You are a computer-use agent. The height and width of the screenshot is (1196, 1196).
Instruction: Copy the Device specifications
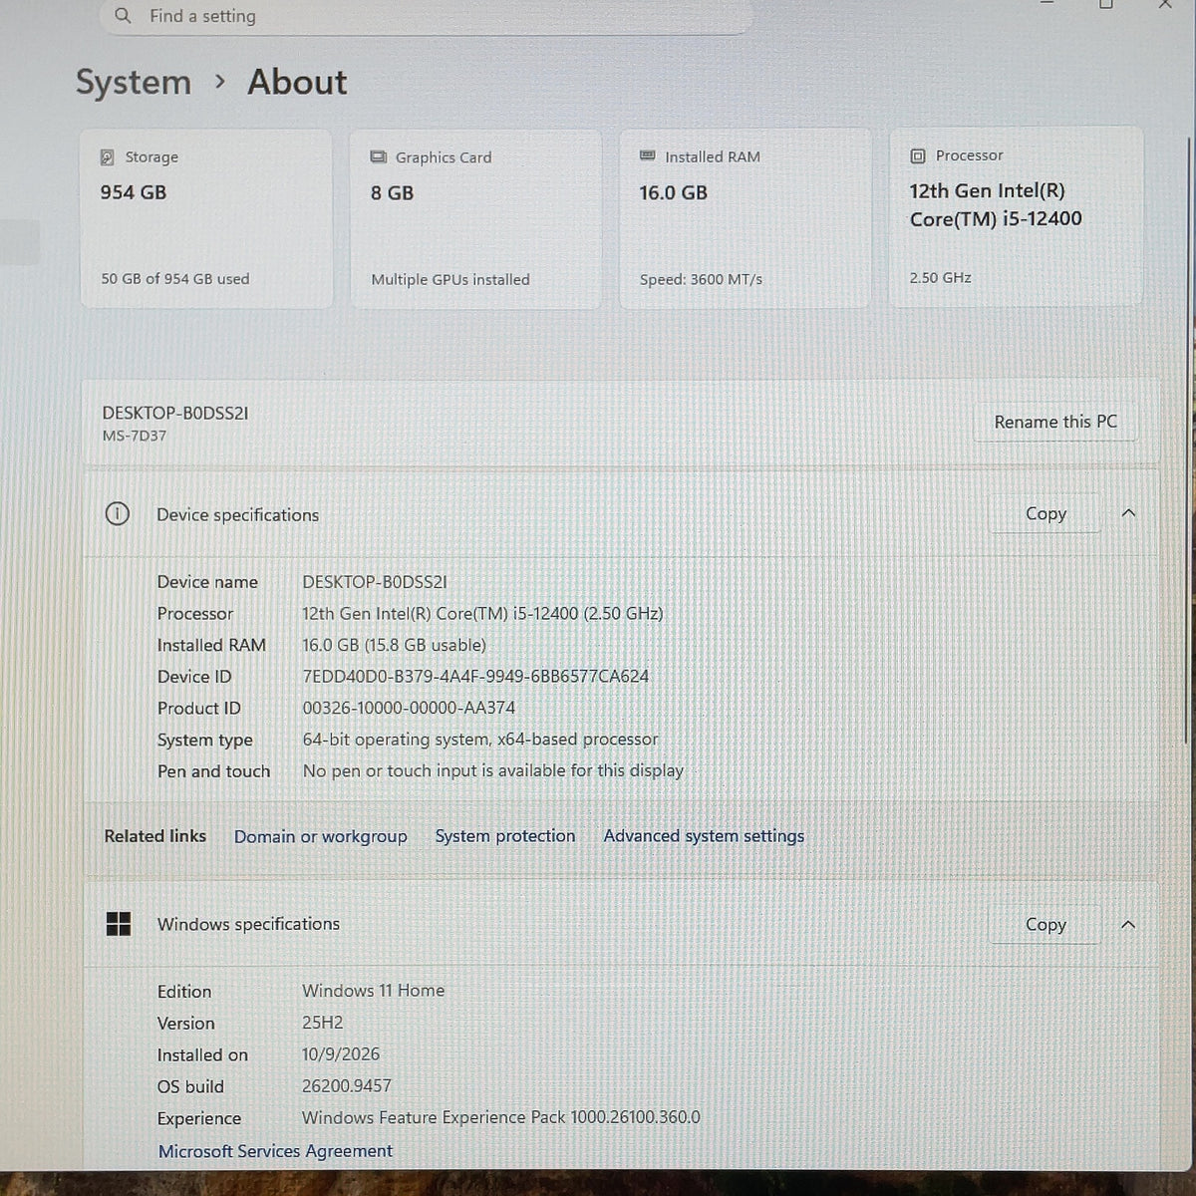pyautogui.click(x=1046, y=513)
